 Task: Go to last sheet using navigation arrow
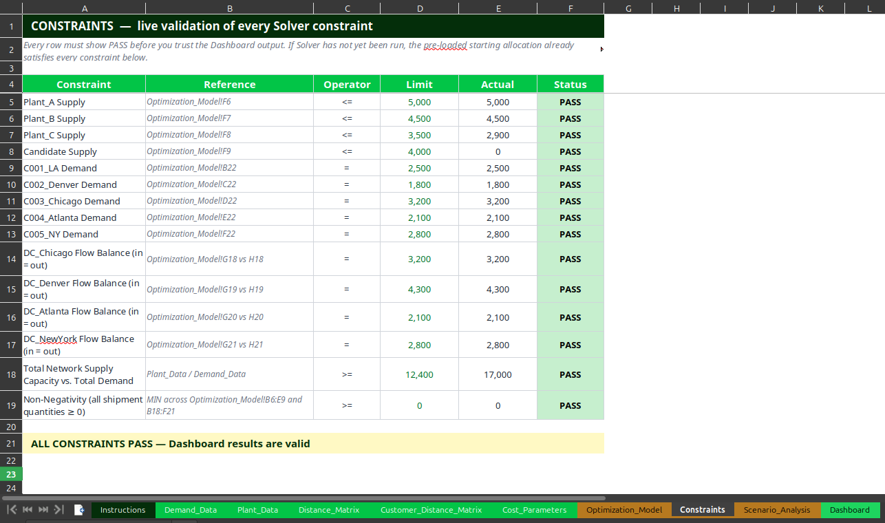click(x=59, y=510)
